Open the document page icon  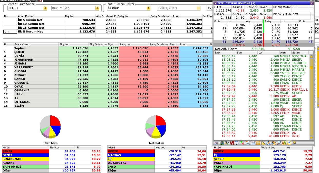tap(248, 143)
